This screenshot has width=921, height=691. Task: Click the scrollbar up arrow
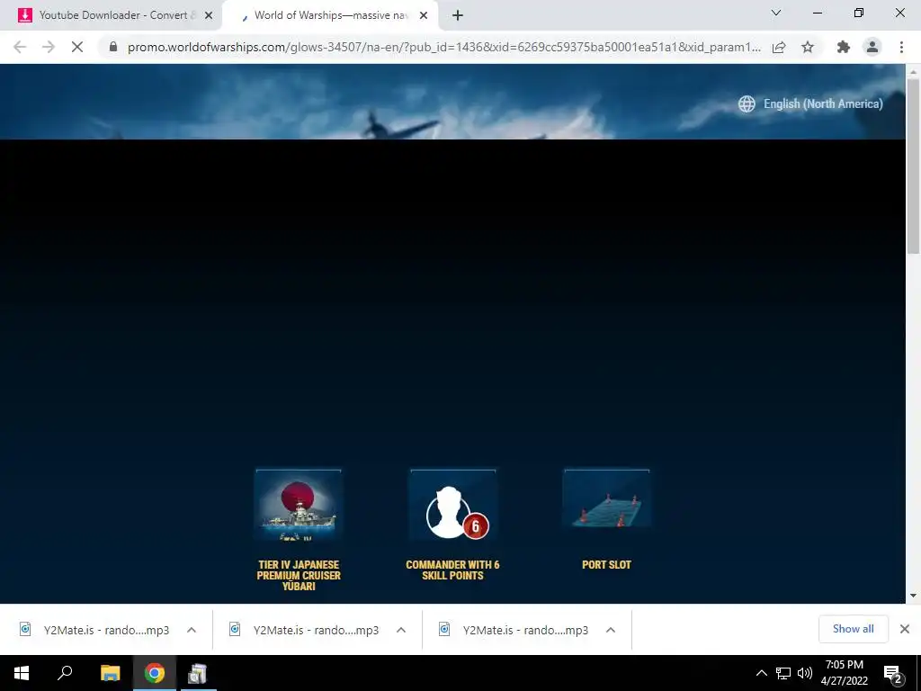pyautogui.click(x=913, y=70)
